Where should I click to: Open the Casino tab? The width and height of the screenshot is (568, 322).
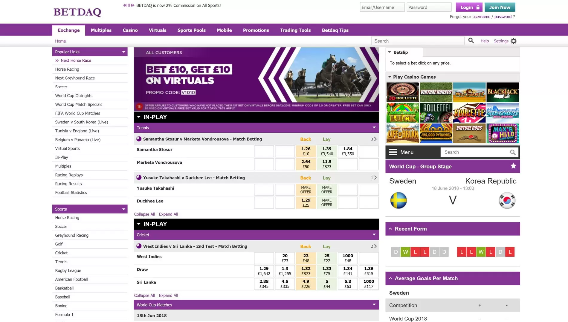tap(130, 30)
